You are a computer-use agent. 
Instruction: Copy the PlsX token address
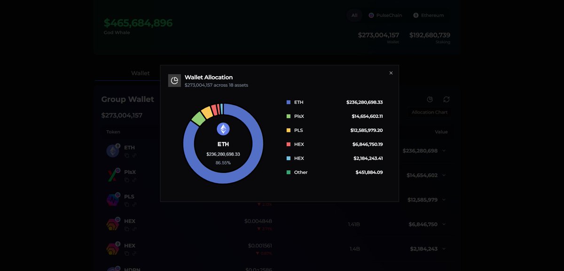(x=127, y=180)
